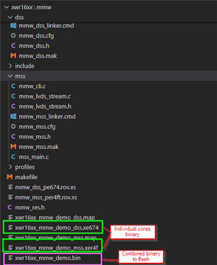Open mmw_res.h header file
The image size is (217, 265).
[x=30, y=208]
